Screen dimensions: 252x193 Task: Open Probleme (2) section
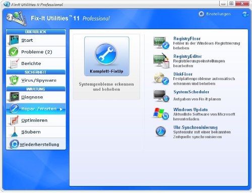coord(36,52)
